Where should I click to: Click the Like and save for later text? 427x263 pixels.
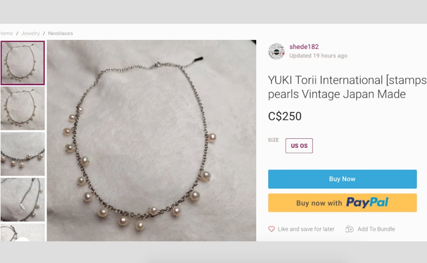pyautogui.click(x=306, y=229)
